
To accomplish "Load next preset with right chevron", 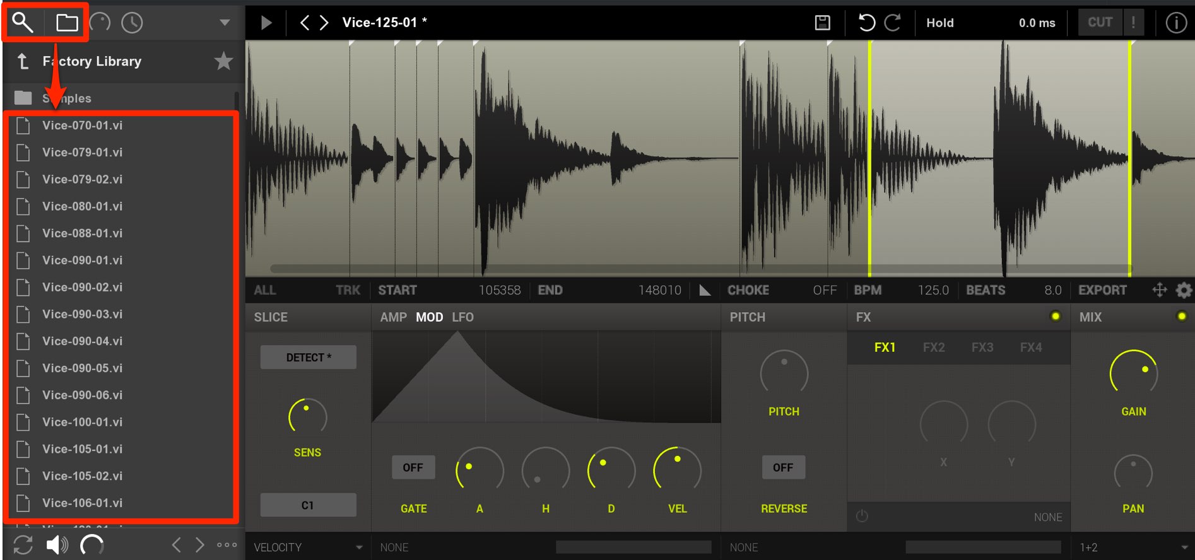I will (324, 23).
